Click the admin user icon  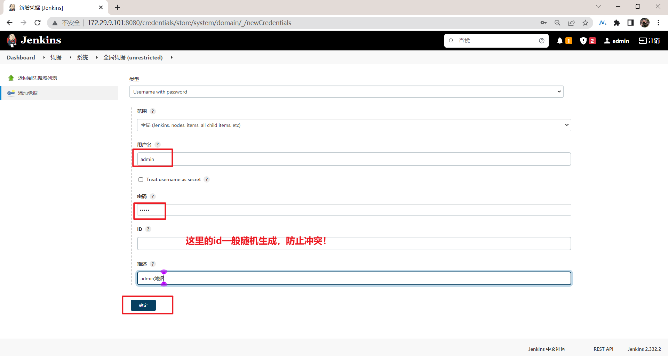click(607, 41)
